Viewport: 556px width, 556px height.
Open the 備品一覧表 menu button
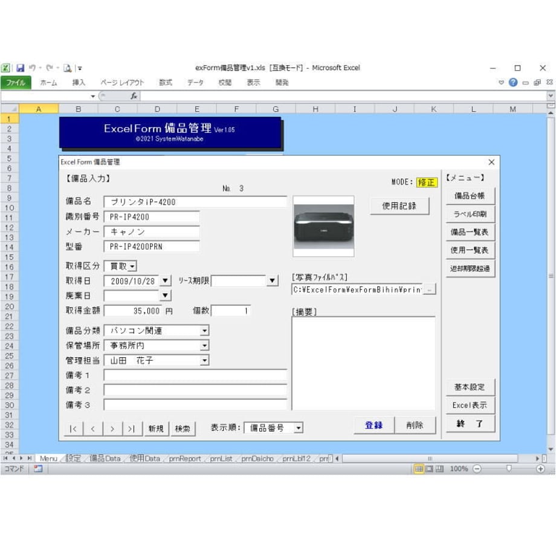[x=470, y=232]
